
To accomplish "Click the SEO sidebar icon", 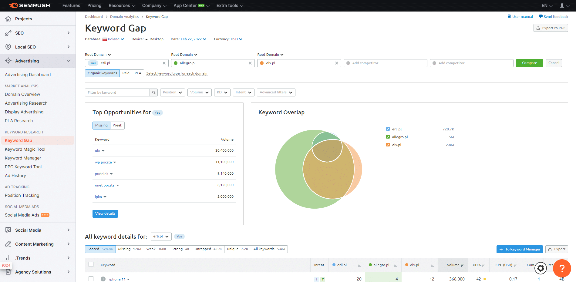I will point(8,33).
